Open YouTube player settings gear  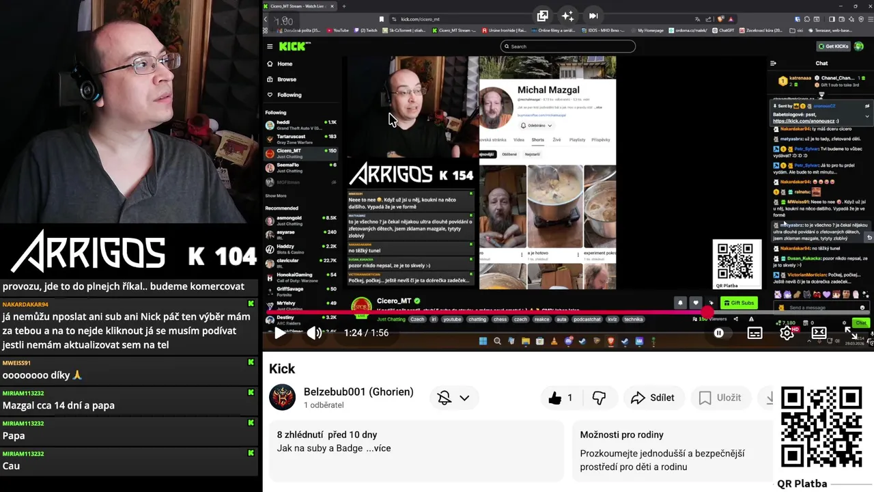tap(787, 333)
